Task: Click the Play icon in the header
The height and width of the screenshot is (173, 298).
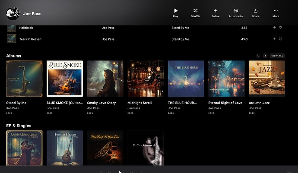Action: pyautogui.click(x=175, y=11)
